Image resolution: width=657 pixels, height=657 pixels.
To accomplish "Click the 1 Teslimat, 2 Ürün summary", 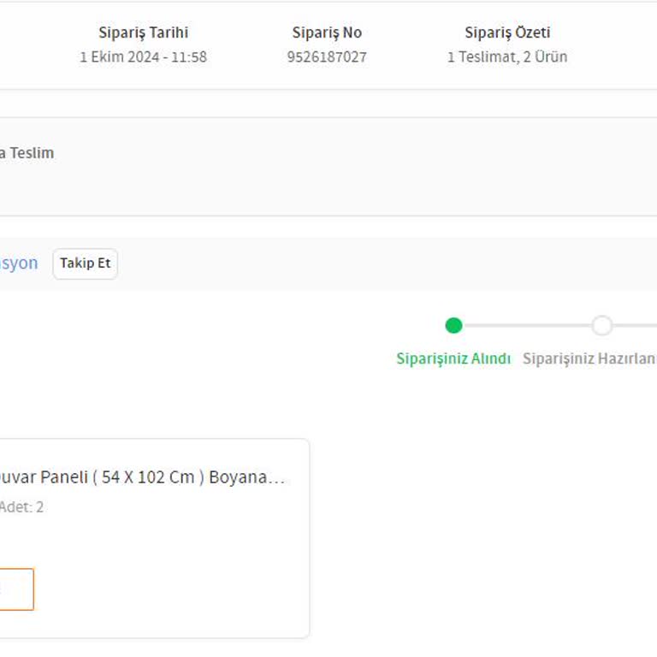I will point(507,57).
